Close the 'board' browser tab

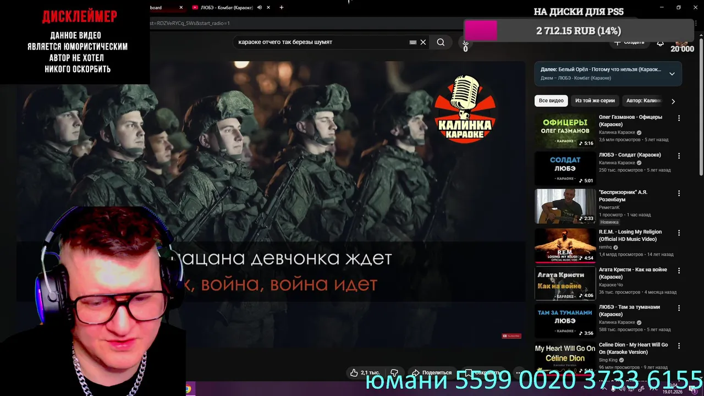point(181,8)
